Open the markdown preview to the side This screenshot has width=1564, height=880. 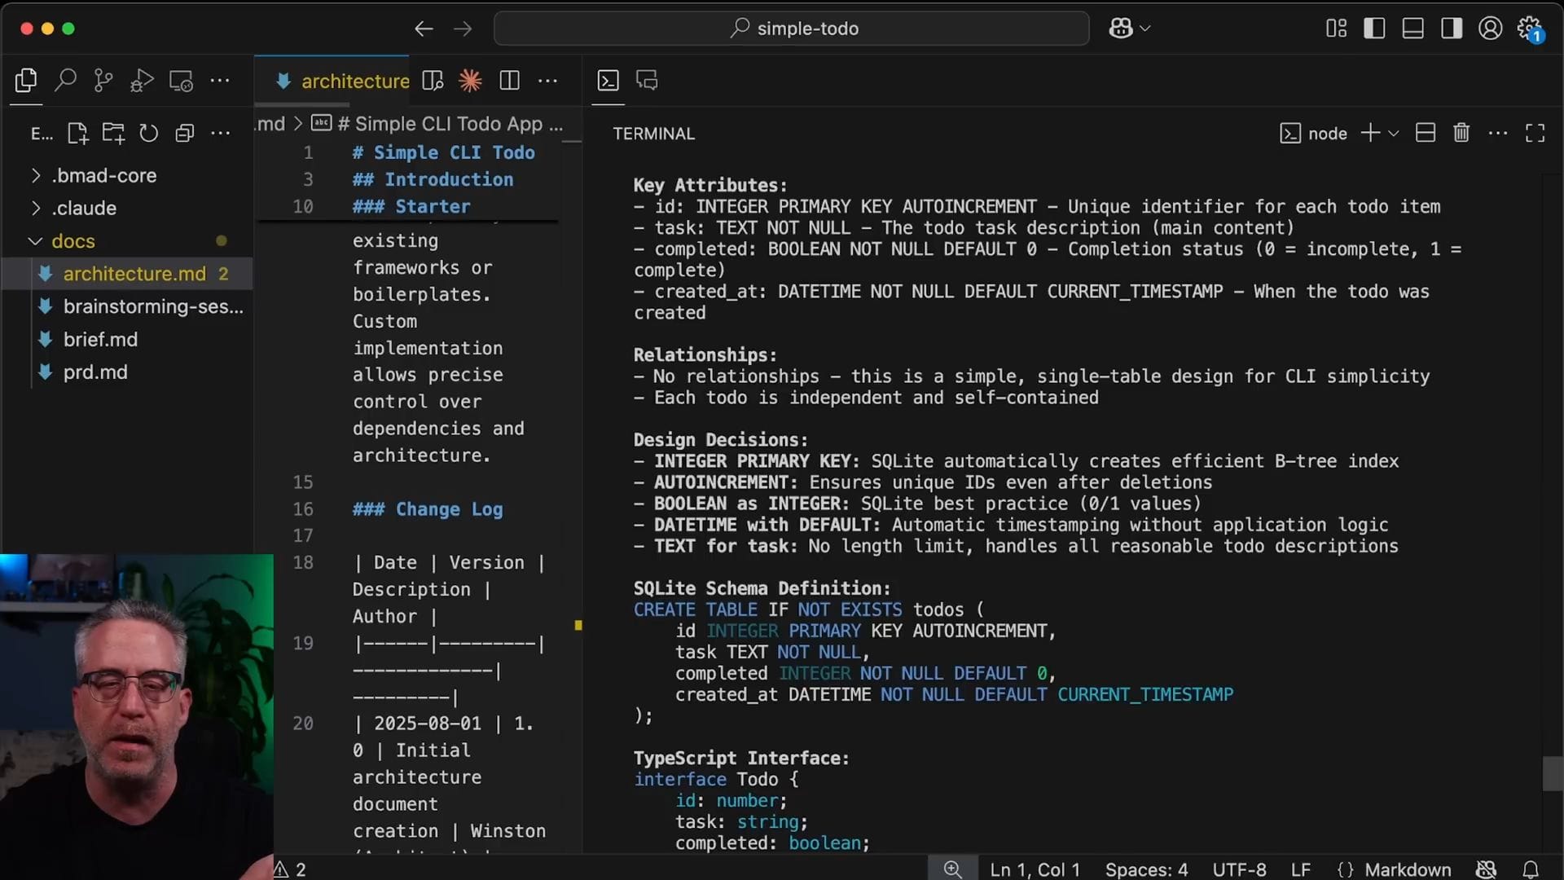tap(433, 80)
